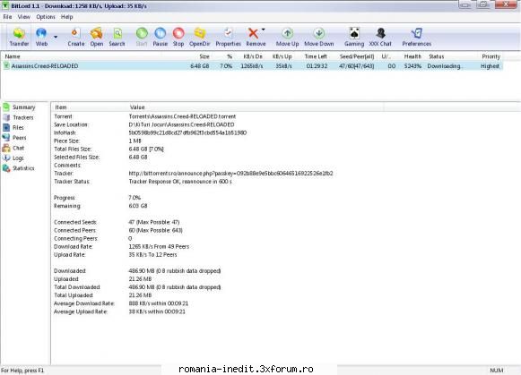The image size is (521, 375).
Task: Click the torrent status icon beside Assassins Creed
Action: pos(6,65)
